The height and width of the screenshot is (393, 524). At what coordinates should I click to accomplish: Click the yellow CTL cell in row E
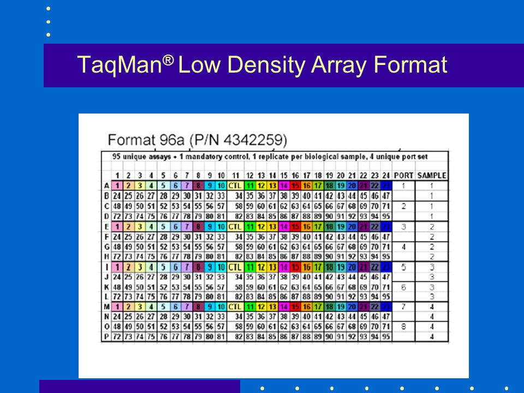point(235,227)
